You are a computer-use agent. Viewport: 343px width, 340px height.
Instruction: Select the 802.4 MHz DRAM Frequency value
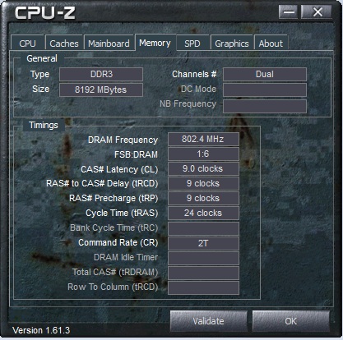(203, 139)
